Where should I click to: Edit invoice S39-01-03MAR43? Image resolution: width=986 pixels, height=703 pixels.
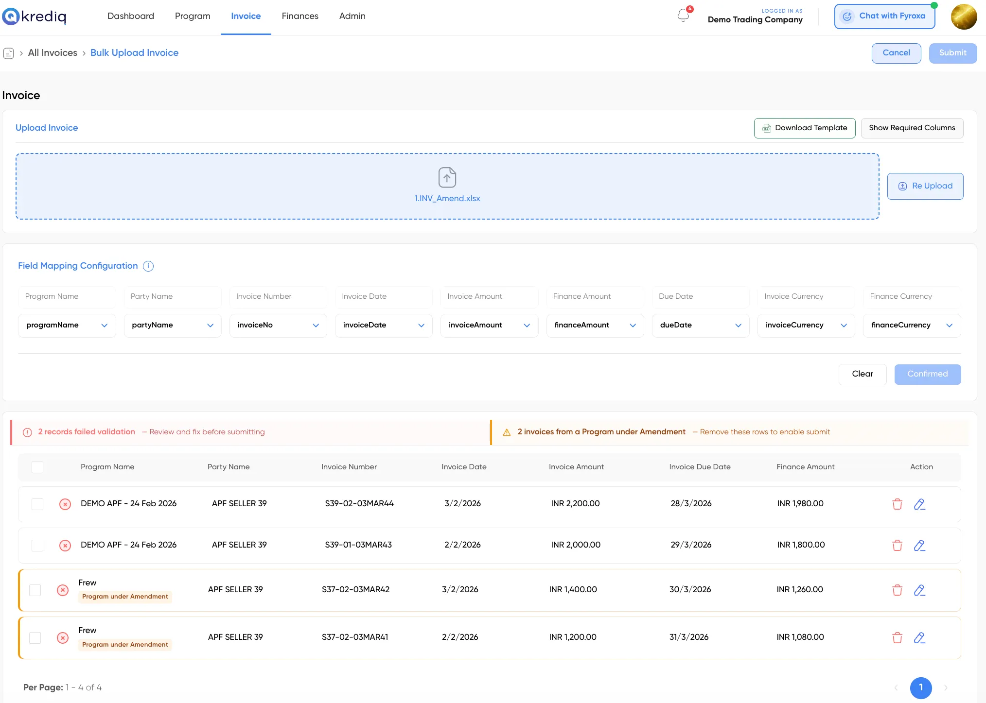[x=919, y=545]
